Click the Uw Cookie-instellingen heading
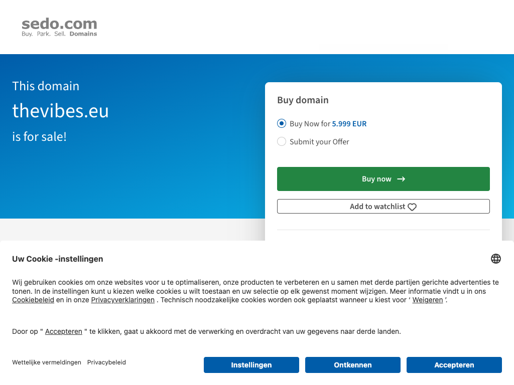Screen dimensions: 514x385 click(x=58, y=259)
